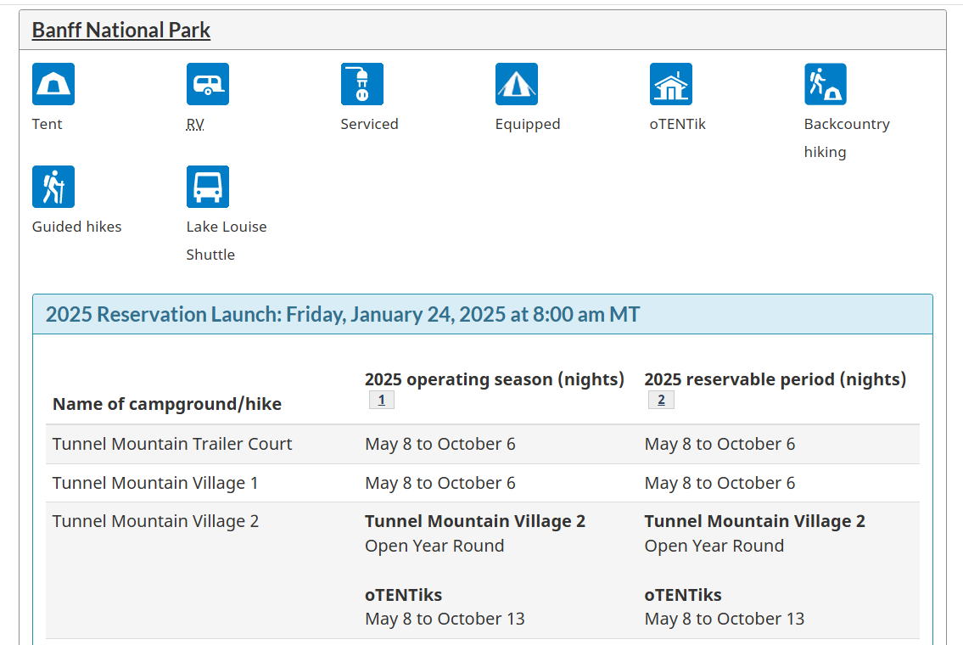Viewport: 963px width, 645px height.
Task: Click the oTENTik label text
Action: point(677,124)
